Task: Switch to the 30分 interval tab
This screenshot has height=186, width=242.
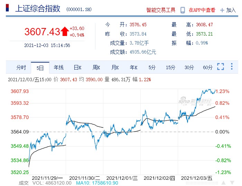Action: pyautogui.click(x=189, y=67)
